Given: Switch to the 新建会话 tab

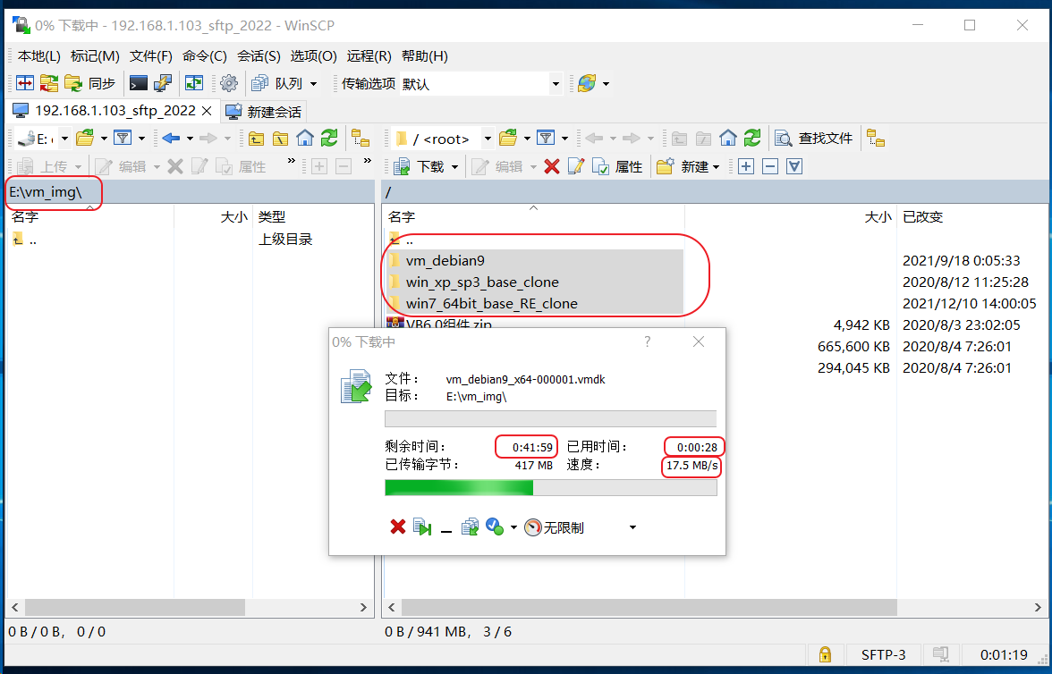Looking at the screenshot, I should point(263,112).
